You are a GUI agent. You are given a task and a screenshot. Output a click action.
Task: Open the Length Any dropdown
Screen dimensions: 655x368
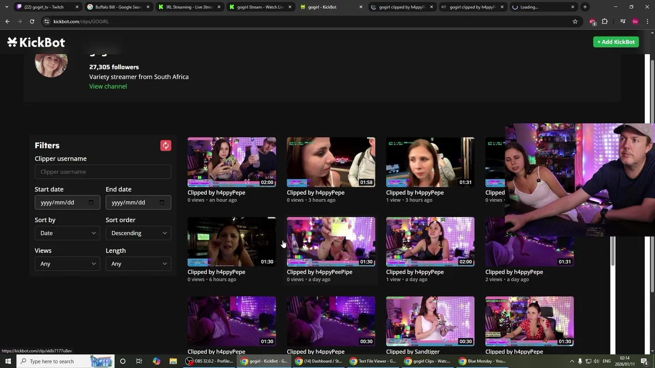pyautogui.click(x=138, y=264)
